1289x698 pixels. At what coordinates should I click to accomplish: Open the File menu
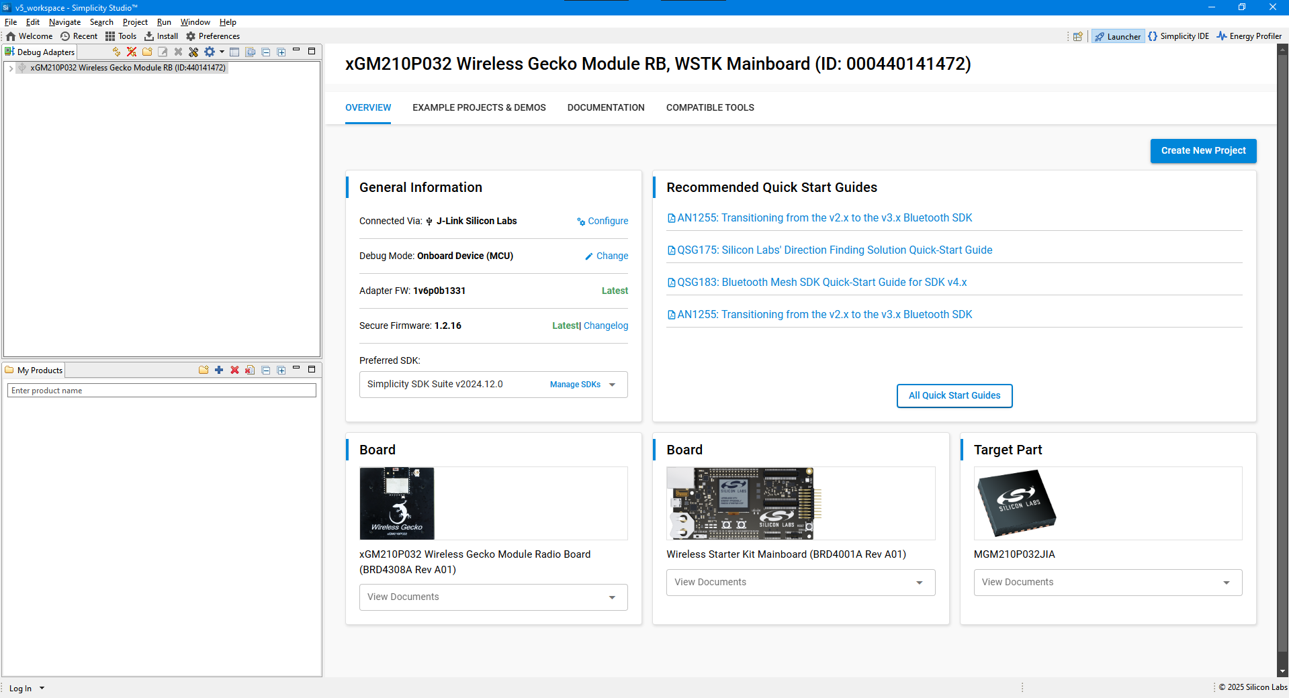(11, 22)
